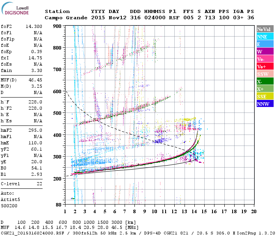Click the 900 km height axis label
276x236 pixels.
coord(57,26)
